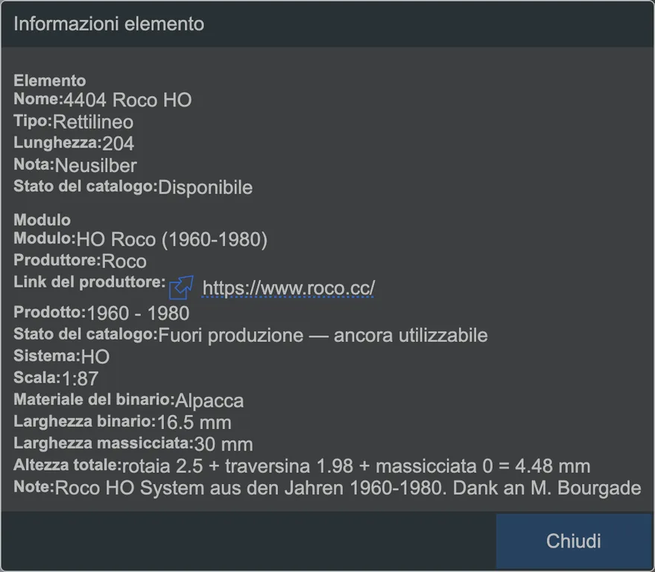Click the Modulo value HO Roco (1960-1980)

(x=171, y=240)
